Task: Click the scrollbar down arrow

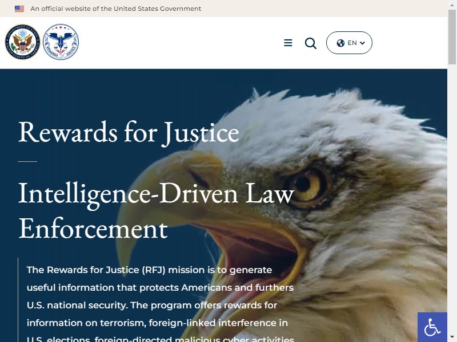Action: [452, 338]
